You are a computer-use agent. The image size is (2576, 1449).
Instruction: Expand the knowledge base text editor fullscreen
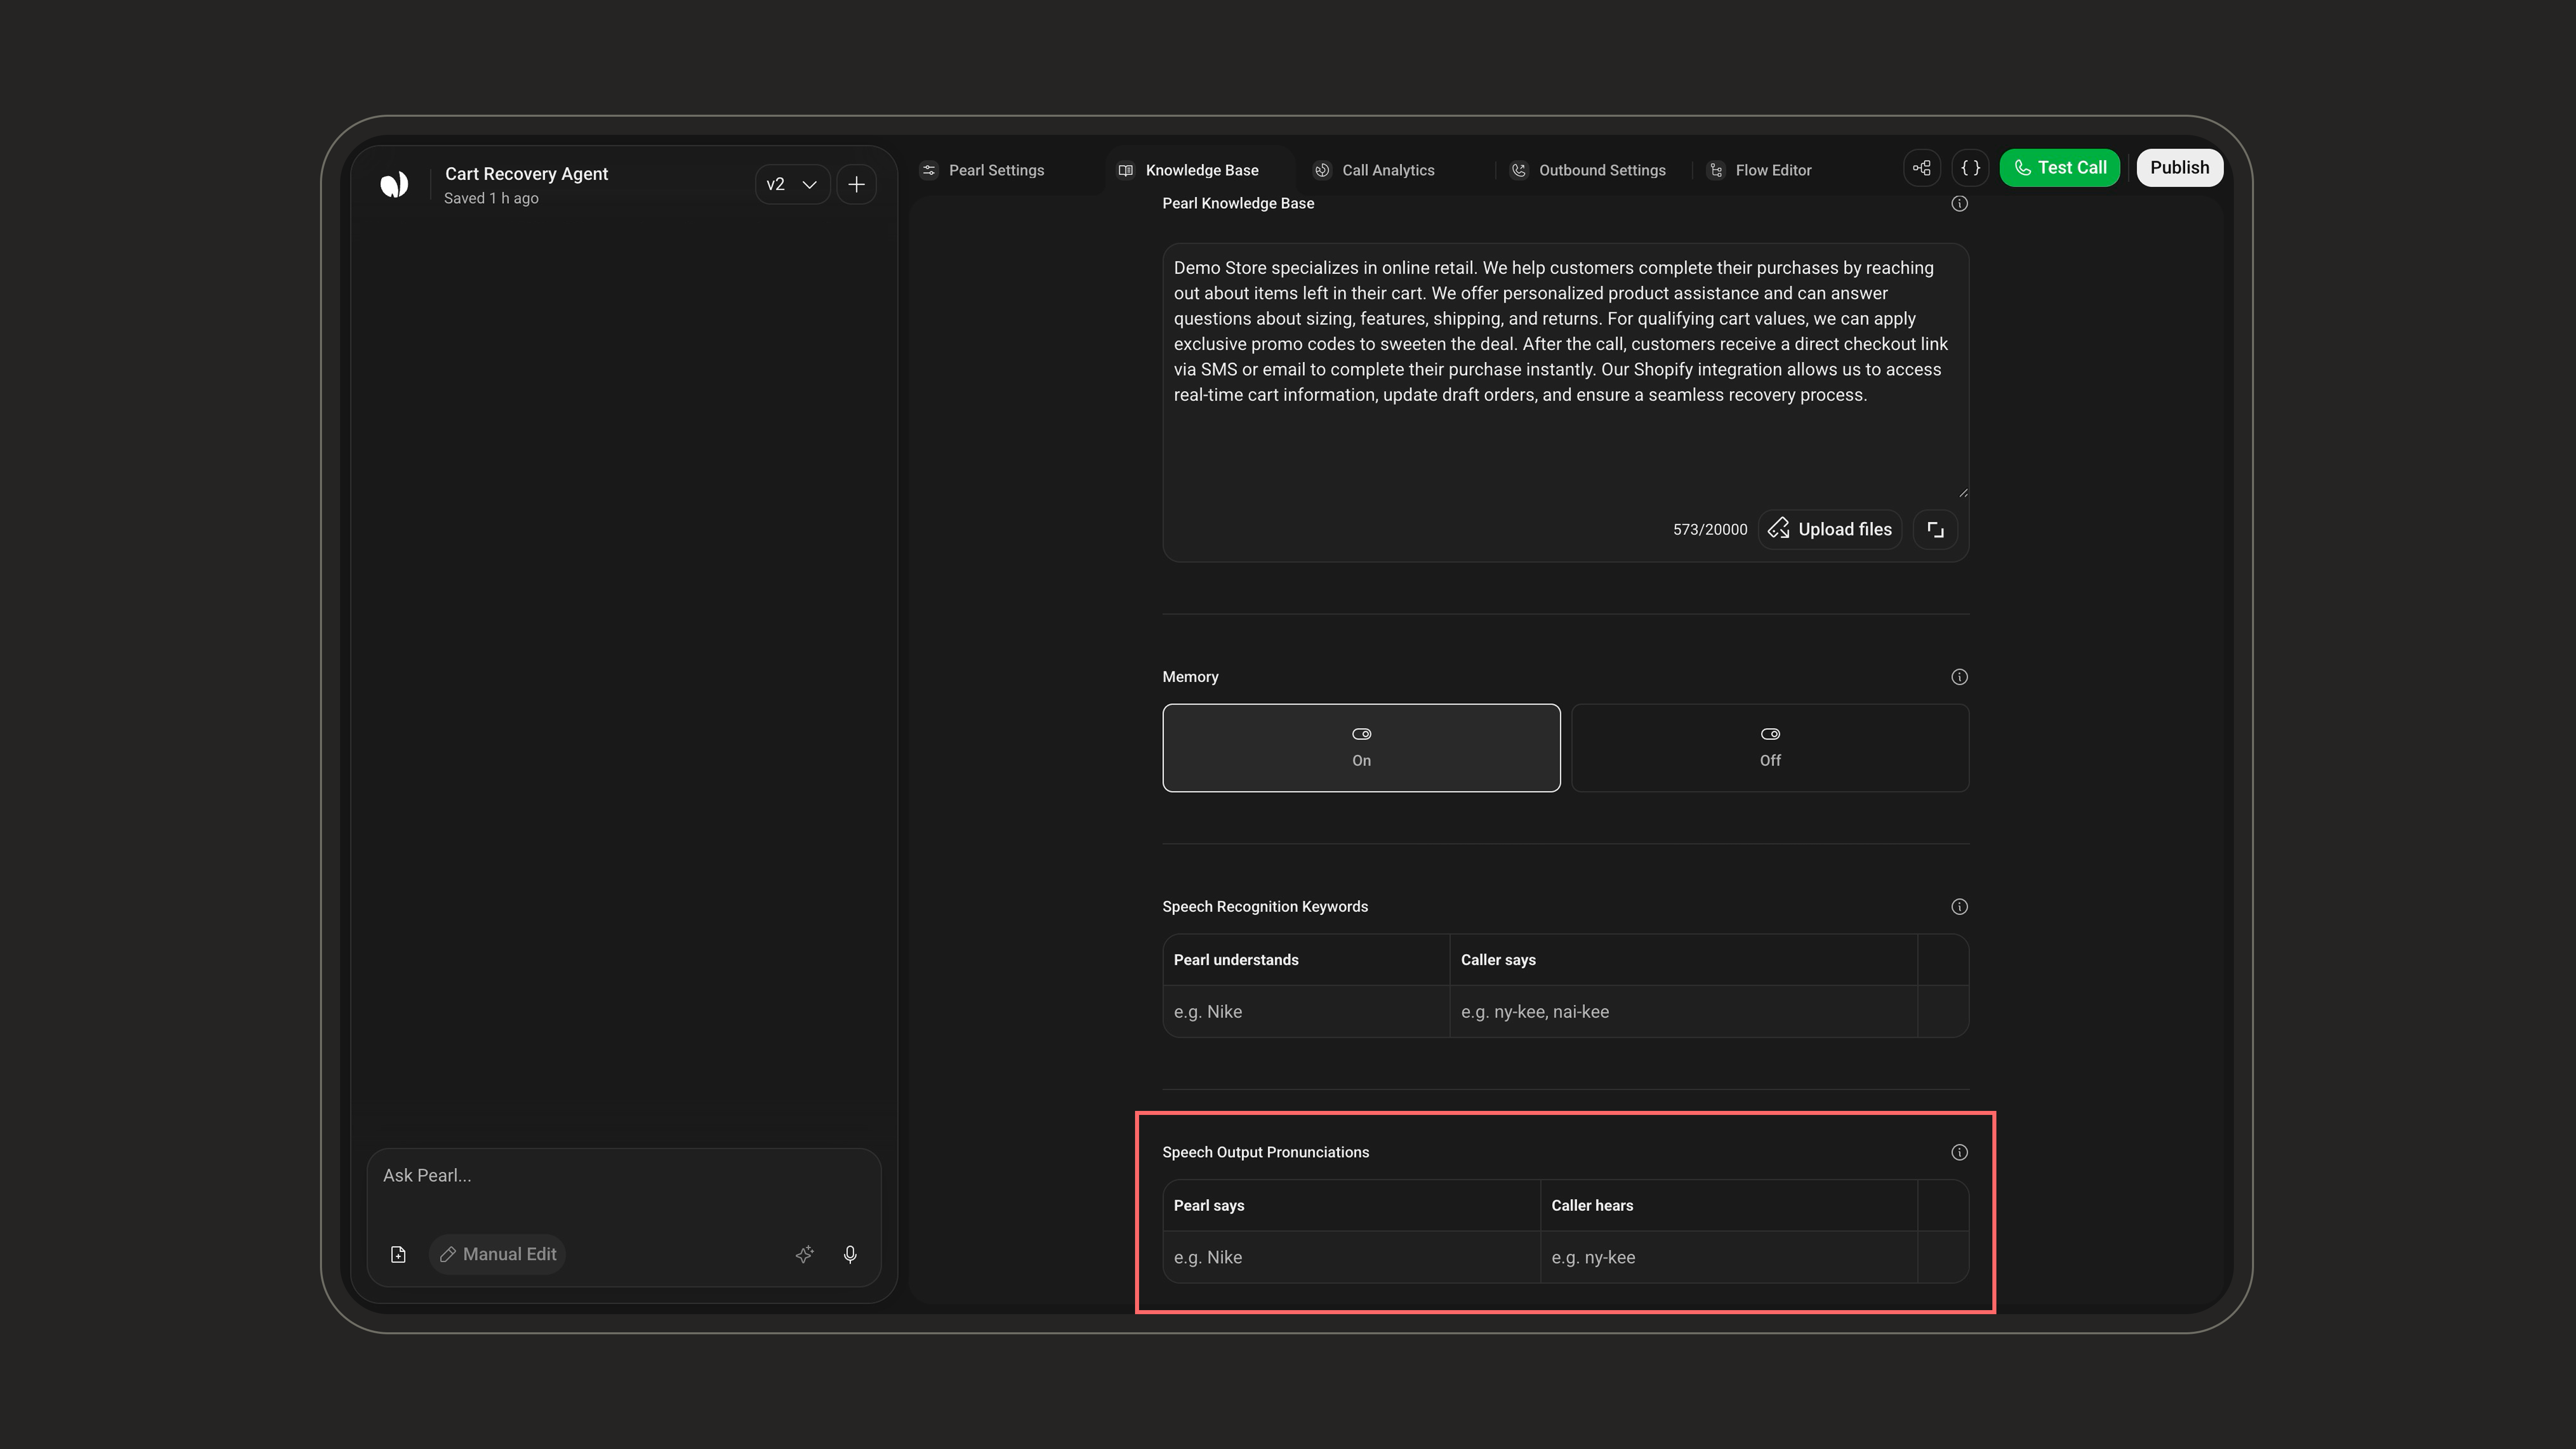tap(1935, 529)
